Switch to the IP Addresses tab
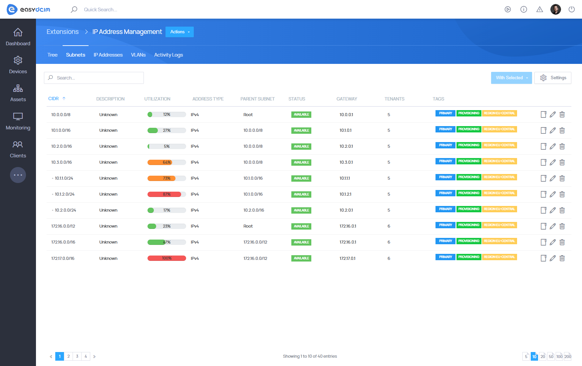Image resolution: width=582 pixels, height=366 pixels. point(108,55)
